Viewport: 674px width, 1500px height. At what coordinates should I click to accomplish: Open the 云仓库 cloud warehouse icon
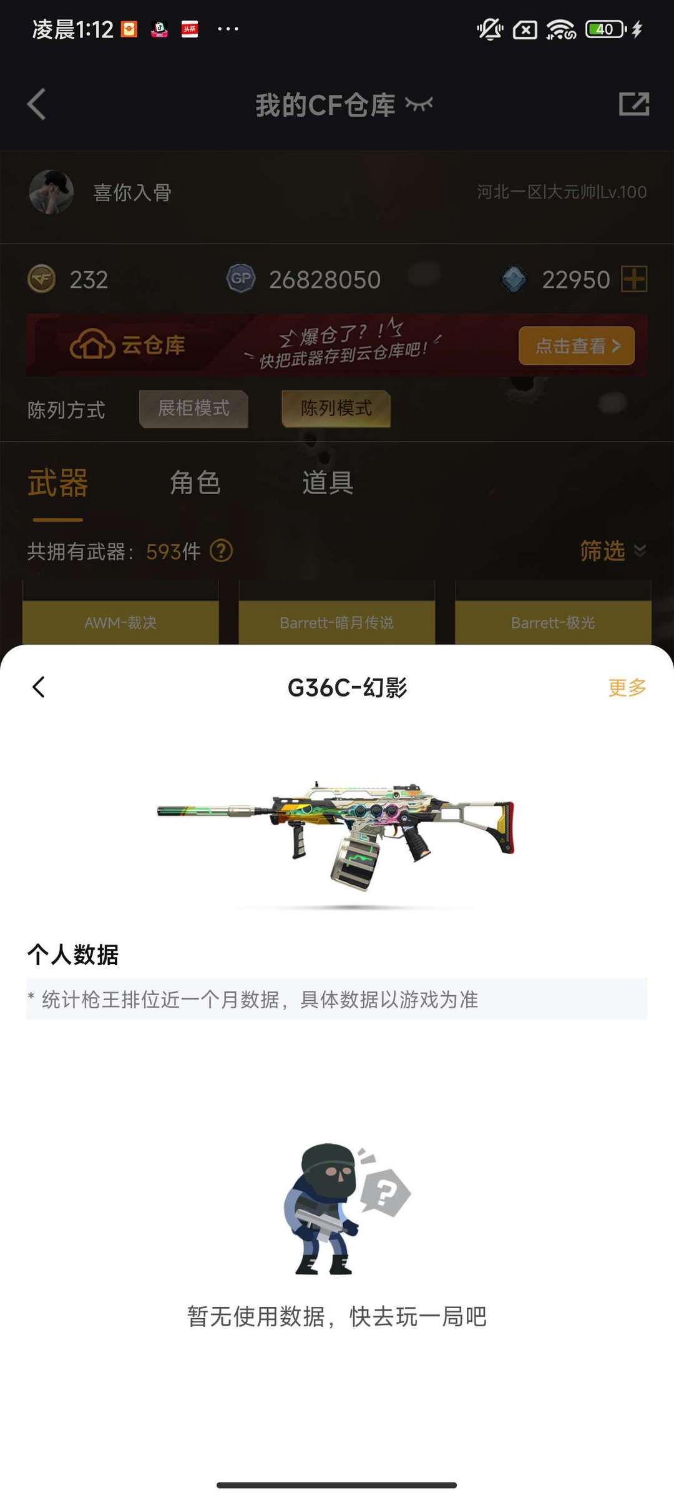[92, 344]
